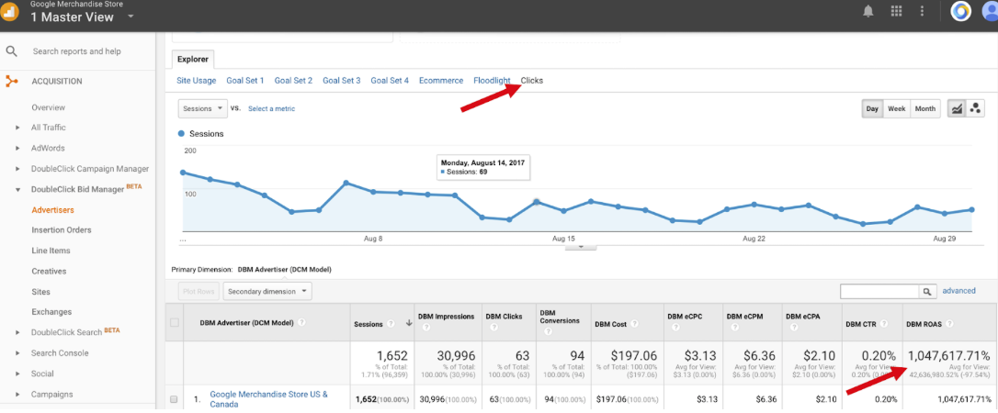Click the Google Analytics logo

point(10,13)
